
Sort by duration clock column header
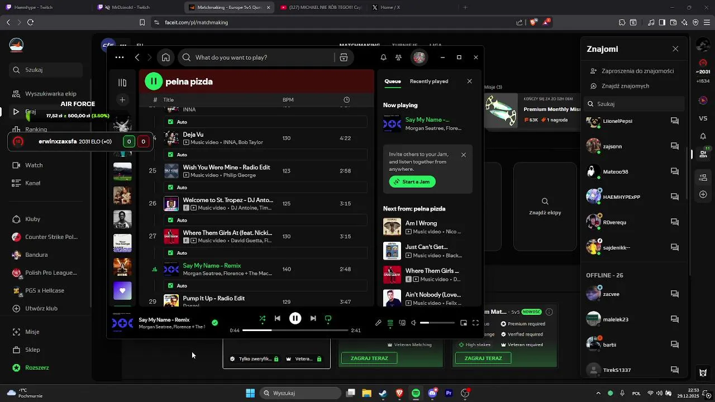346,100
